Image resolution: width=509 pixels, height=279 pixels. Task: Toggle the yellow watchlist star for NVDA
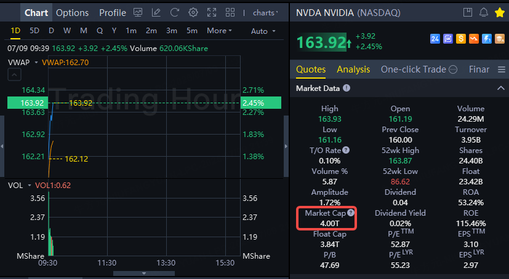[x=499, y=12]
